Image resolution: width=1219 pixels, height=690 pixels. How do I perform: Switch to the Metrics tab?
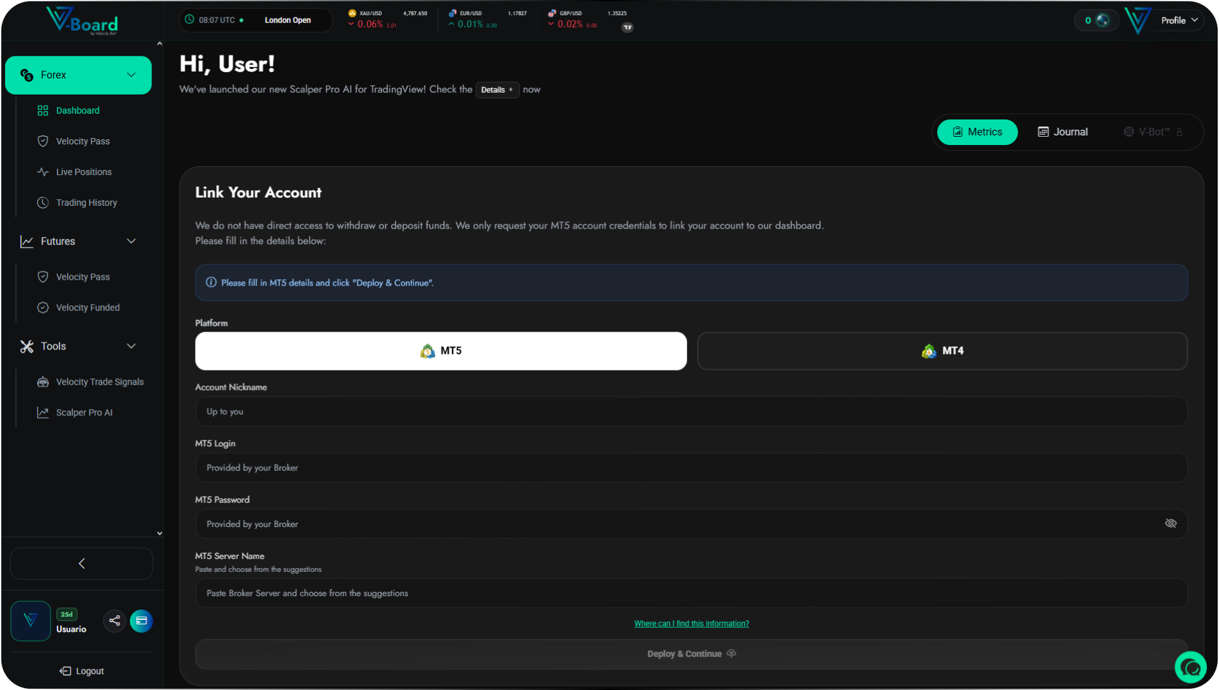977,132
